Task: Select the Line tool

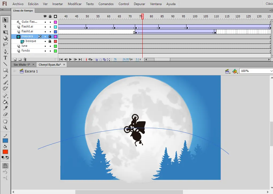Action: (x=5, y=64)
